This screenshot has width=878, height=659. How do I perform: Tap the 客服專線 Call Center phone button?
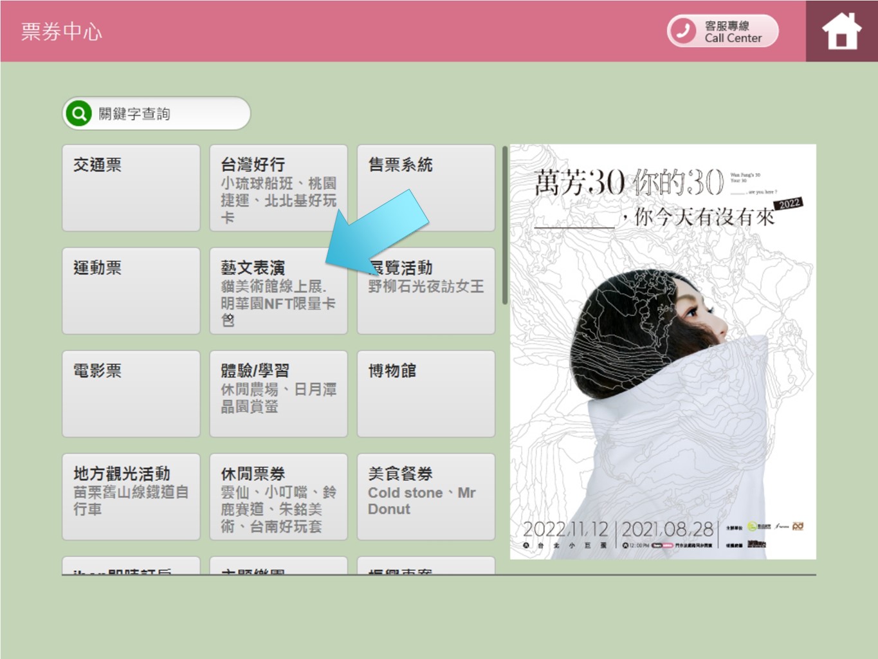coord(722,32)
